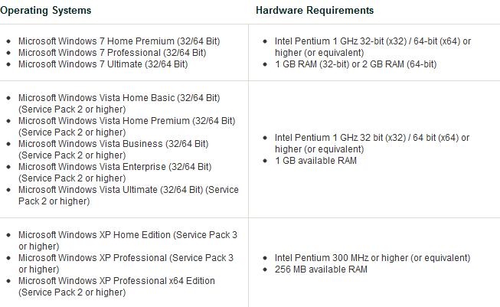Click the 256 MB available RAM text
Viewport: 500px width, 307px height.
click(x=321, y=269)
